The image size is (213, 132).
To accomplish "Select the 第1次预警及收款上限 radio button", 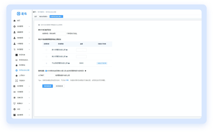I will click(46, 50).
